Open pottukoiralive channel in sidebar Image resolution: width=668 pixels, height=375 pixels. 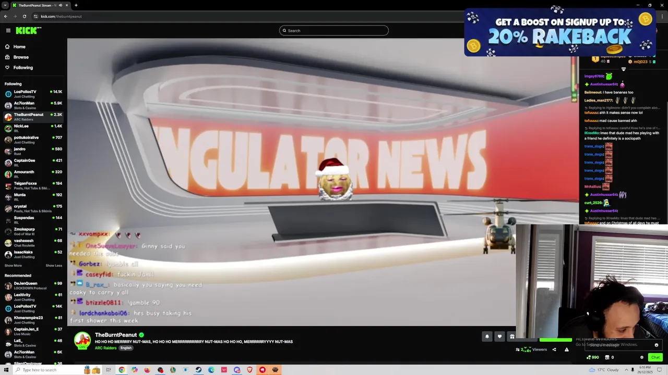pos(33,140)
